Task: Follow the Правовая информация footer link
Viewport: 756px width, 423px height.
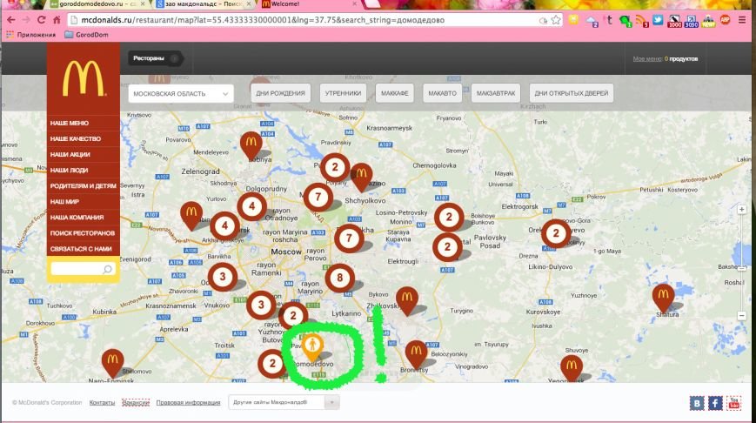Action: click(x=188, y=403)
